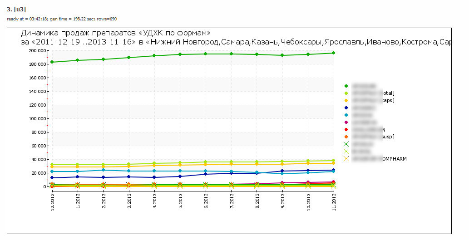The image size is (469, 240).
Task: Click the dark green dot legend marker
Action: coord(346,86)
